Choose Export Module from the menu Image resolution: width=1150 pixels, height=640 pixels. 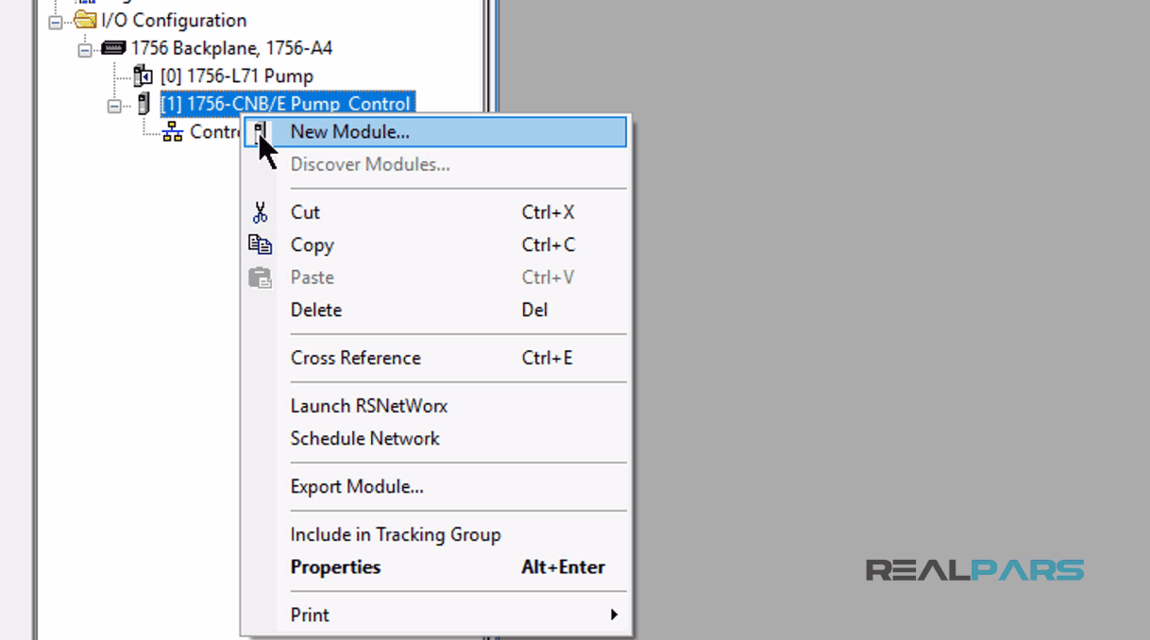pyautogui.click(x=355, y=486)
